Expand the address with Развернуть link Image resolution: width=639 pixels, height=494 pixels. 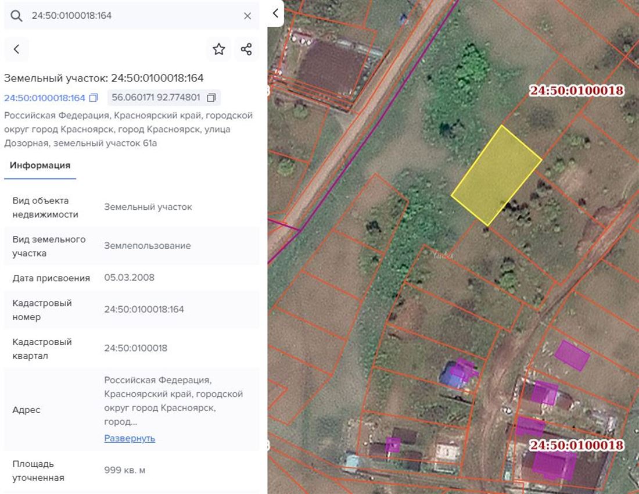[130, 438]
